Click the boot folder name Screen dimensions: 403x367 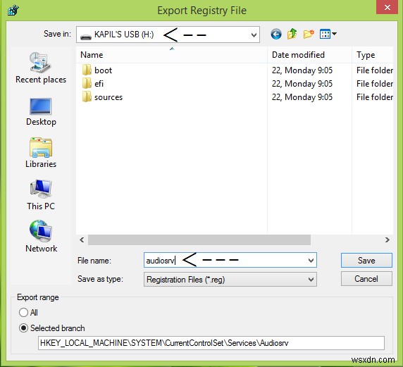click(103, 70)
